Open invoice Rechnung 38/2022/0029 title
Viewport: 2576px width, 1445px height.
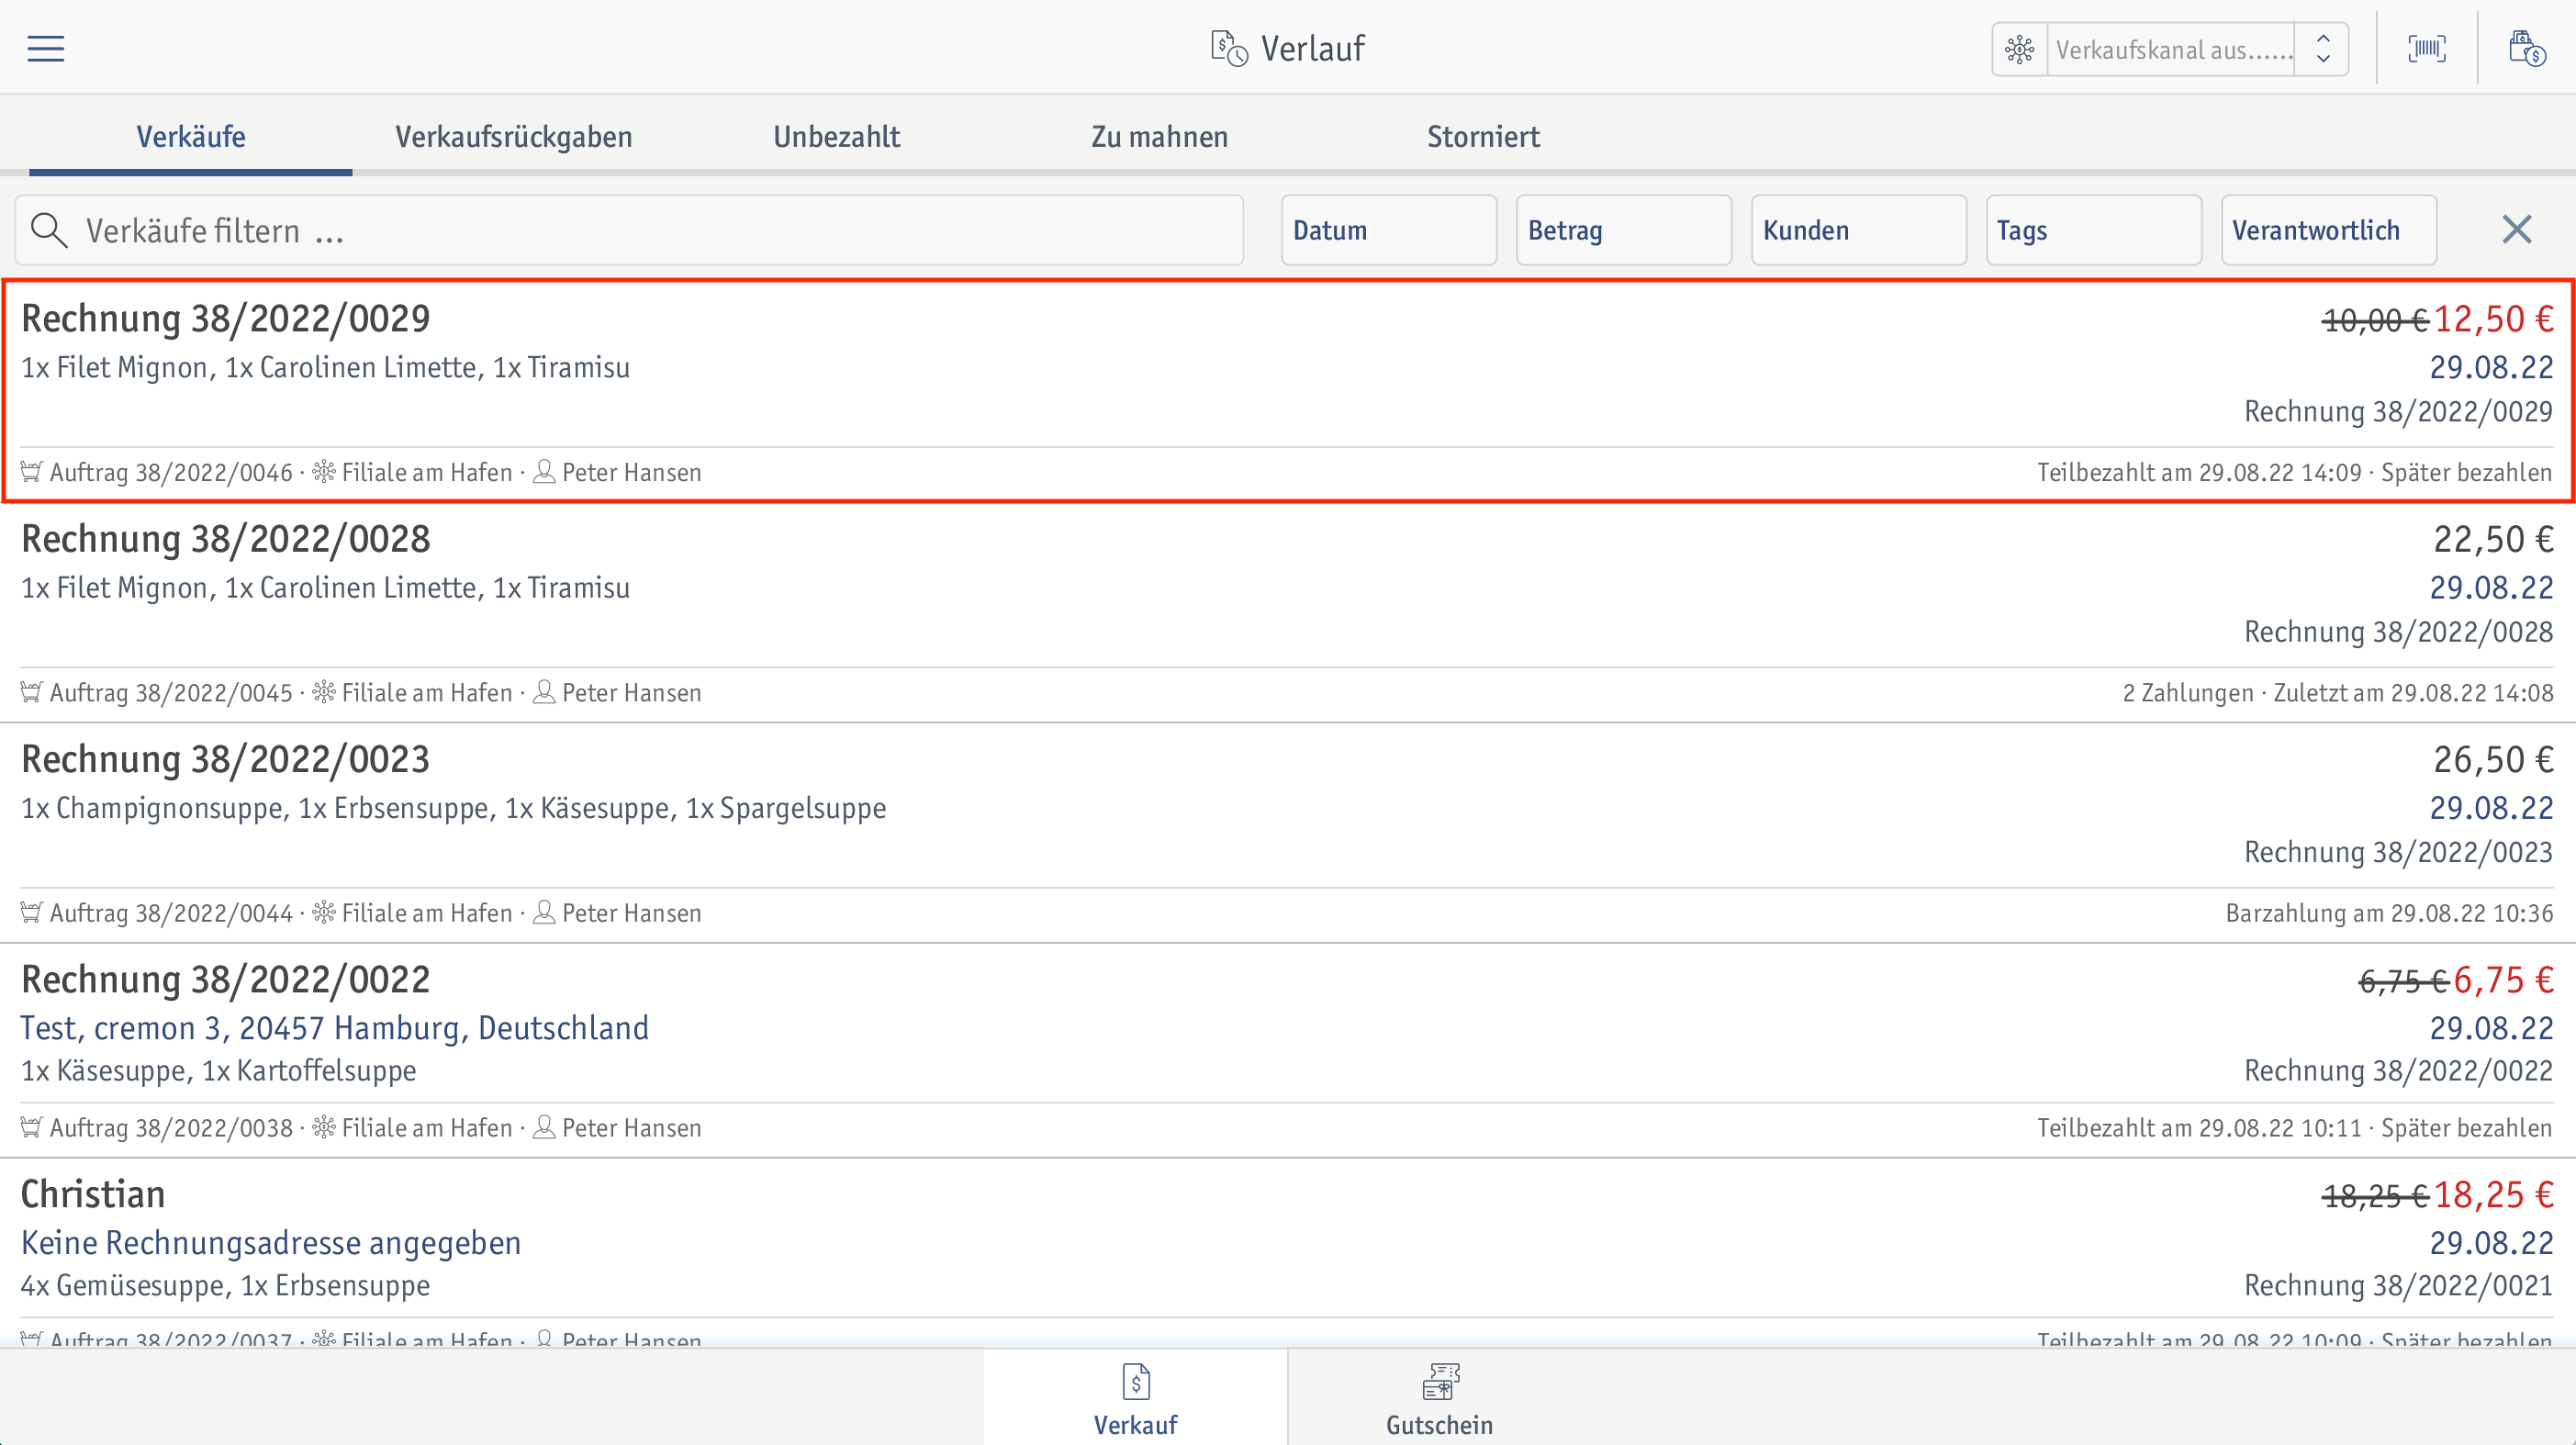click(226, 318)
